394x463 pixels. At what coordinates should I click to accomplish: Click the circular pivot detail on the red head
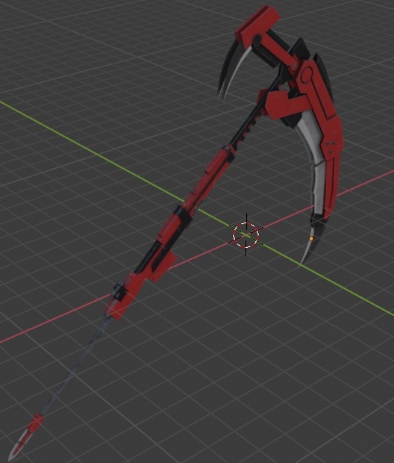tap(307, 73)
